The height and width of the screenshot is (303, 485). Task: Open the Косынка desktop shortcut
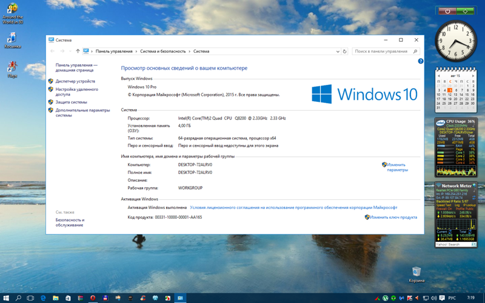[12, 41]
